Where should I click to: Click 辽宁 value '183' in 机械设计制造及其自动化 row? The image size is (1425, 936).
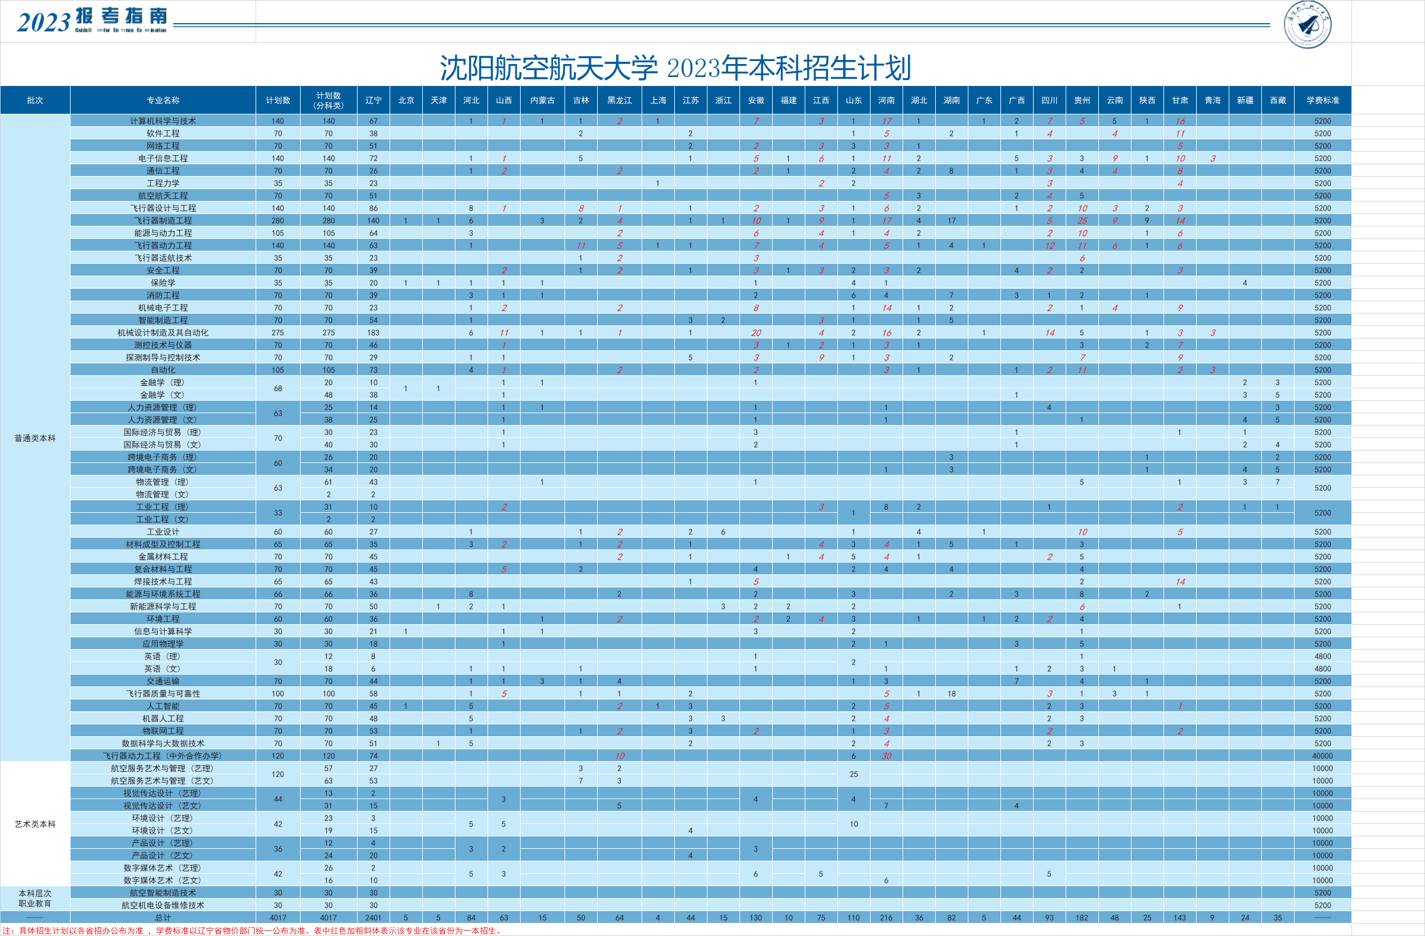[x=373, y=333]
